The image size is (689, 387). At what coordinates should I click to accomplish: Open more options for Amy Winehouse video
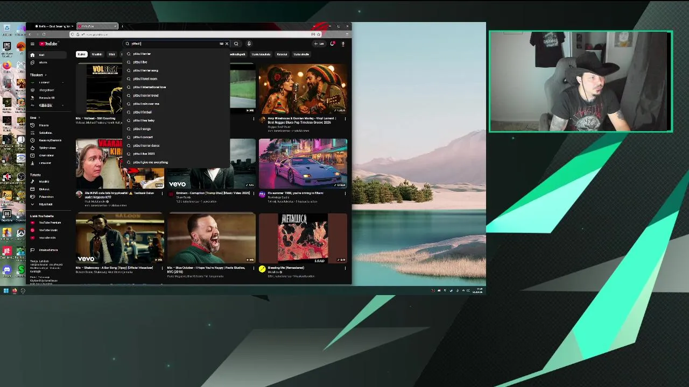coord(345,119)
